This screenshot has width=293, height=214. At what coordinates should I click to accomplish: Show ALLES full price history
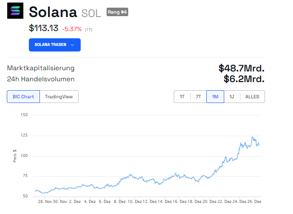[x=253, y=97]
